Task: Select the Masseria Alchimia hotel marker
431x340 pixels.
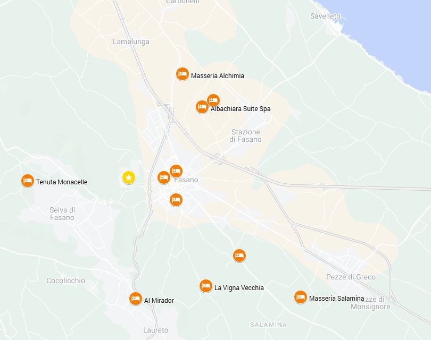Action: [182, 74]
